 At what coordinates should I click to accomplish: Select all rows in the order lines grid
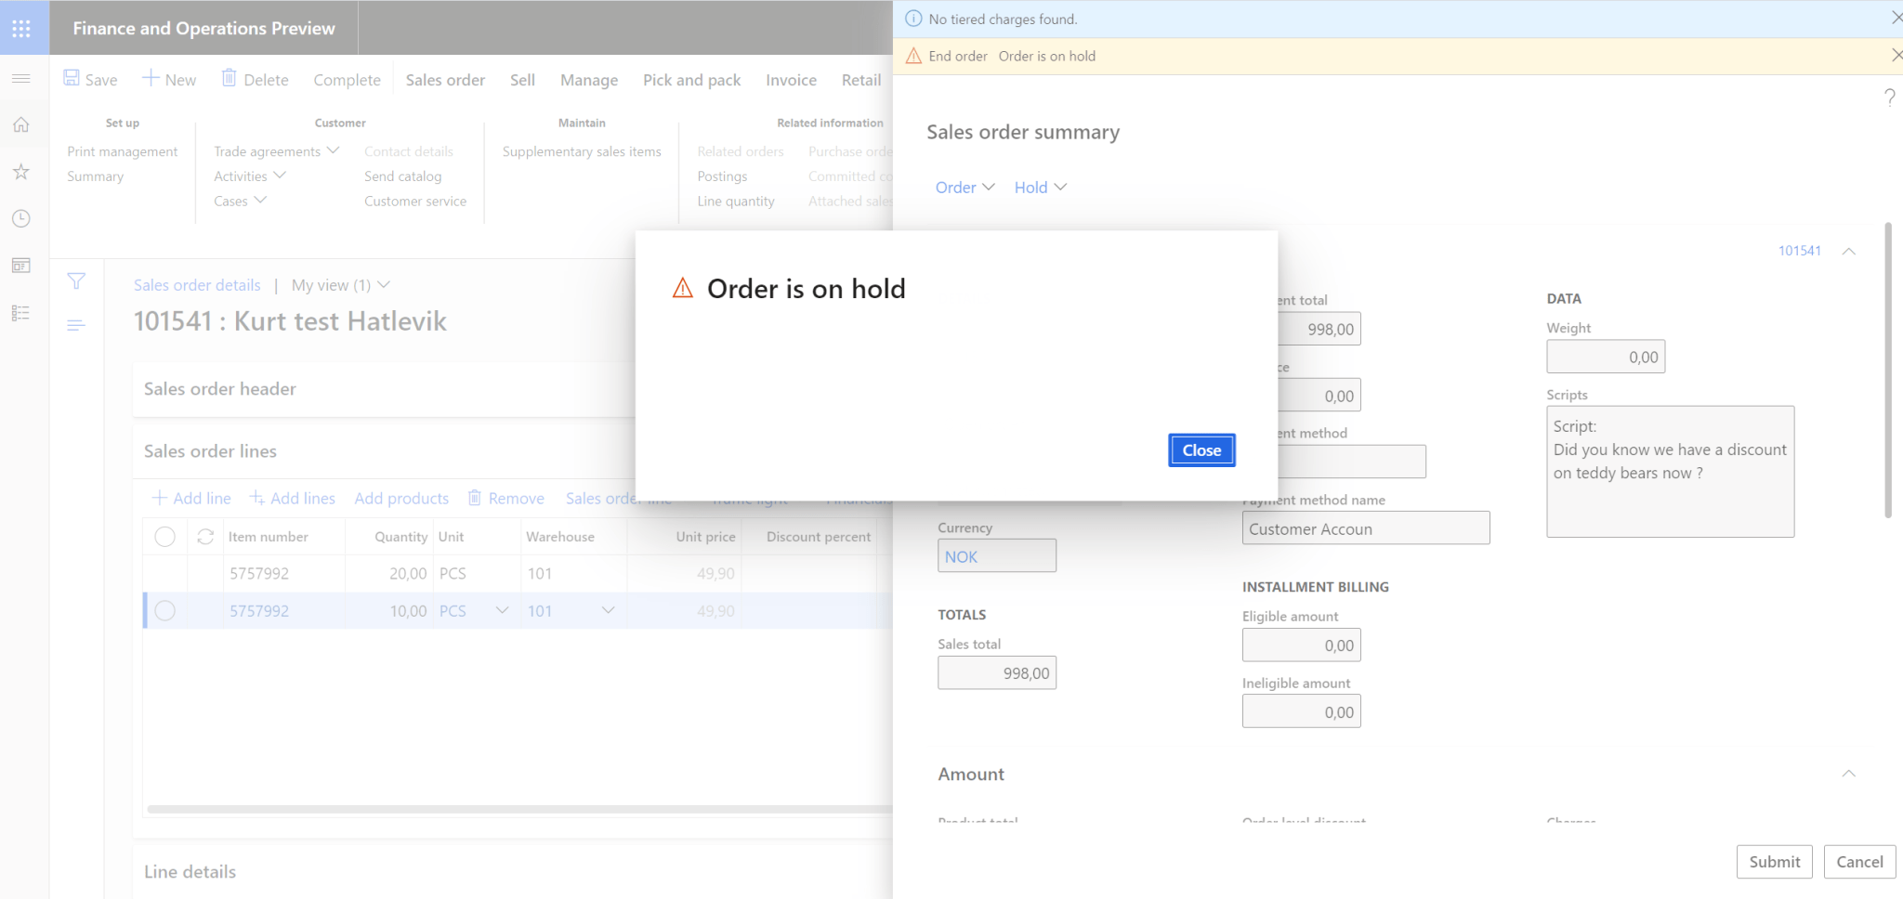click(164, 537)
